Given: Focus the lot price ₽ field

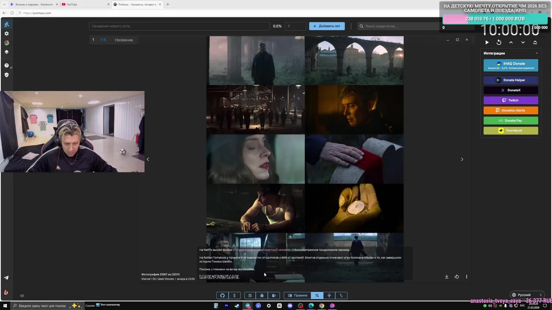Looking at the screenshot, I should point(295,26).
